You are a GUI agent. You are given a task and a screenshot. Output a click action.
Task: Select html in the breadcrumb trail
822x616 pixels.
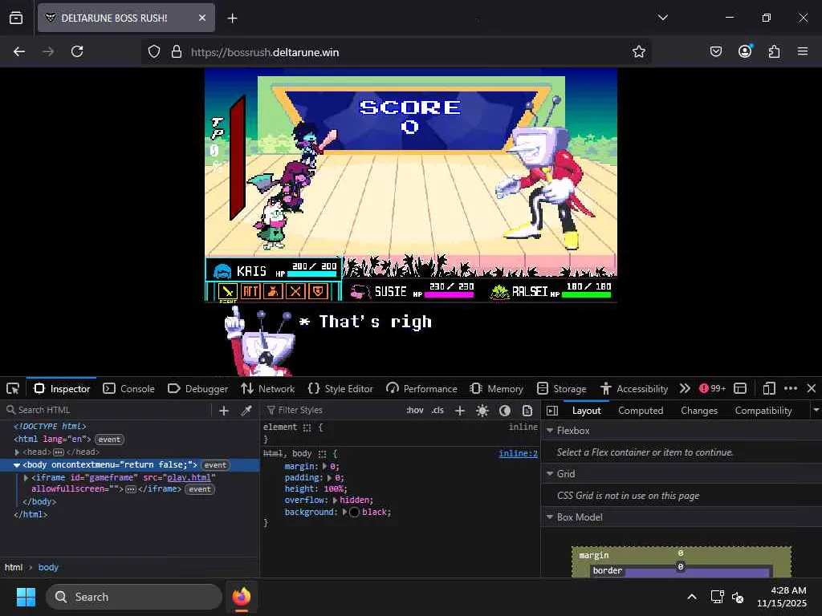point(14,567)
